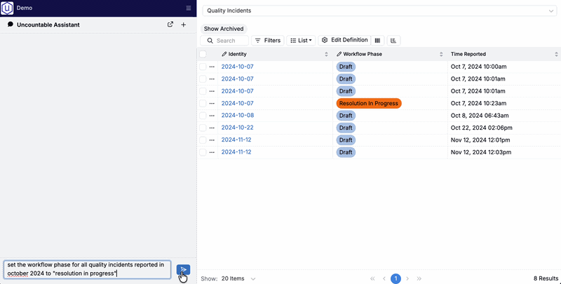Viewport: 561px width, 284px height.
Task: Open the column layout view icon
Action: 378,41
